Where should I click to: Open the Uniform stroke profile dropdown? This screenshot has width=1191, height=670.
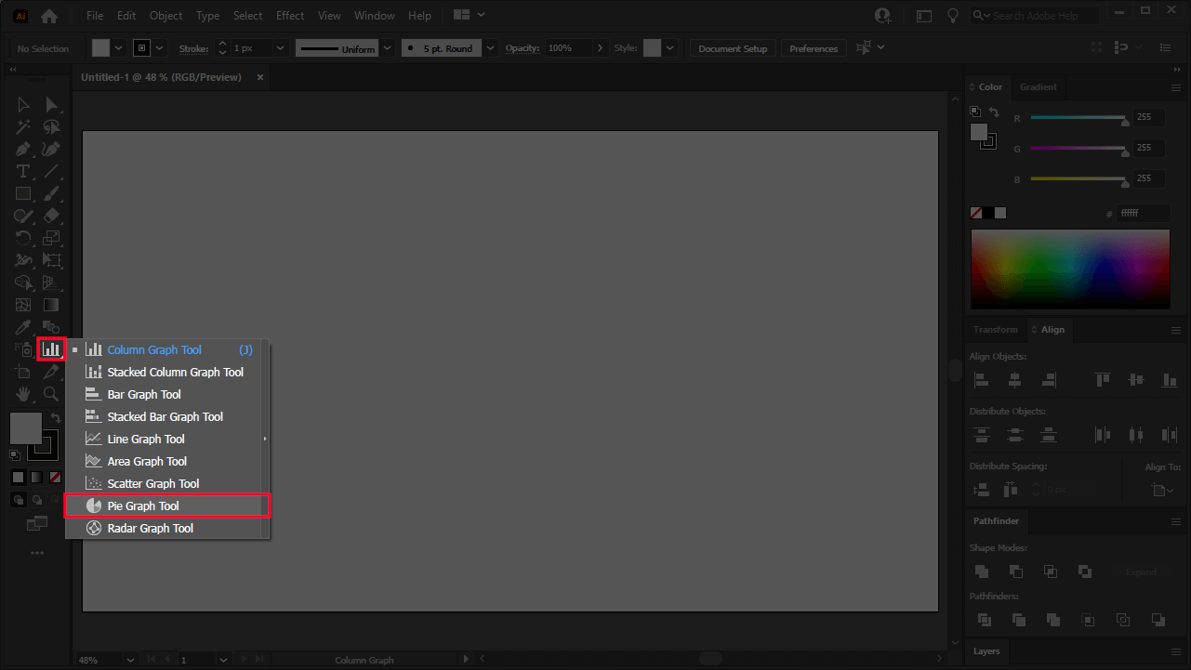(x=386, y=48)
